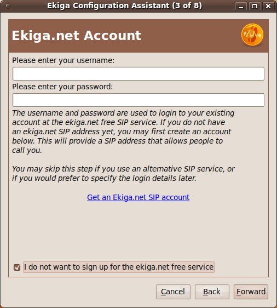Cancel the configuration assistant
This screenshot has width=277, height=308.
(173, 292)
